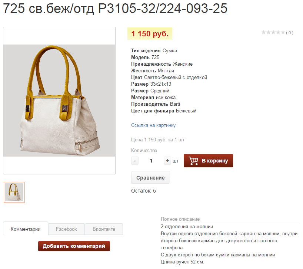The width and height of the screenshot is (303, 269).
Task: Open the large handbag product photo
Action: click(x=59, y=101)
